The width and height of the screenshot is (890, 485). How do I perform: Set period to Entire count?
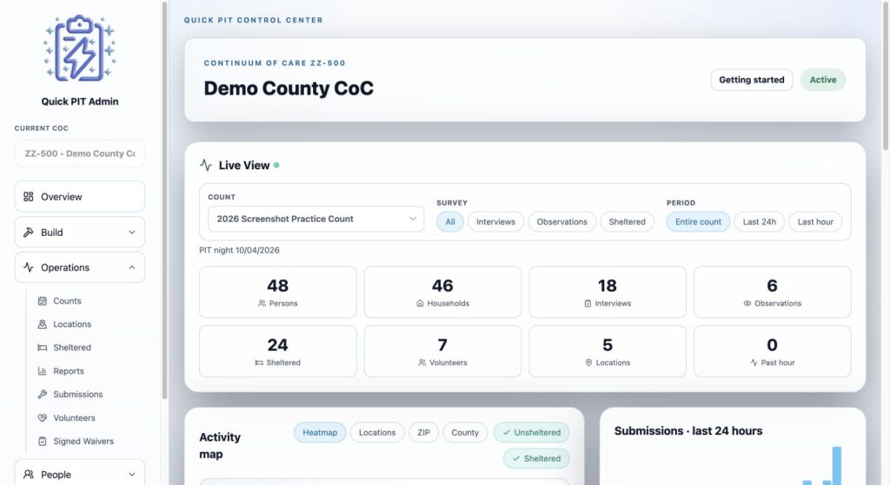pos(698,221)
